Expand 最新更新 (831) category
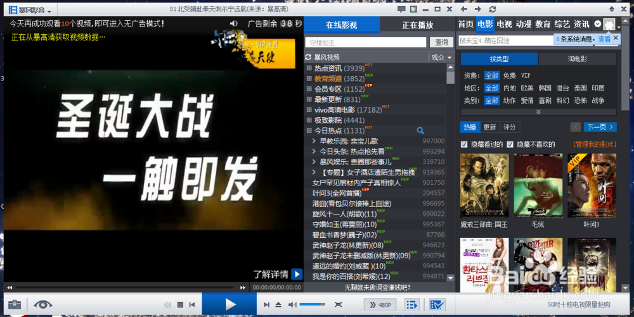634x317 pixels. (309, 99)
